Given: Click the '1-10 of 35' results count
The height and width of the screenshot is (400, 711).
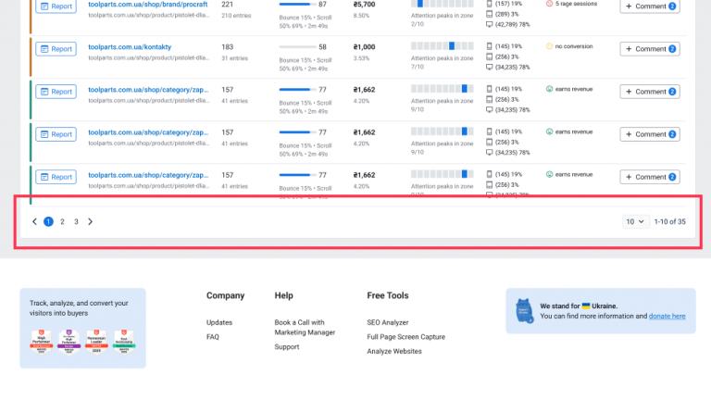Looking at the screenshot, I should (669, 222).
